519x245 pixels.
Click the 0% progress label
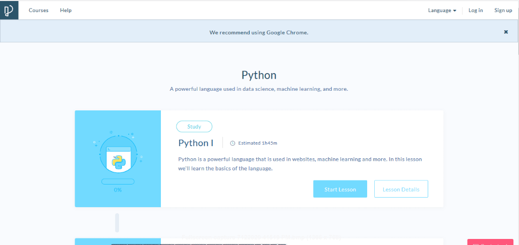coord(118,190)
